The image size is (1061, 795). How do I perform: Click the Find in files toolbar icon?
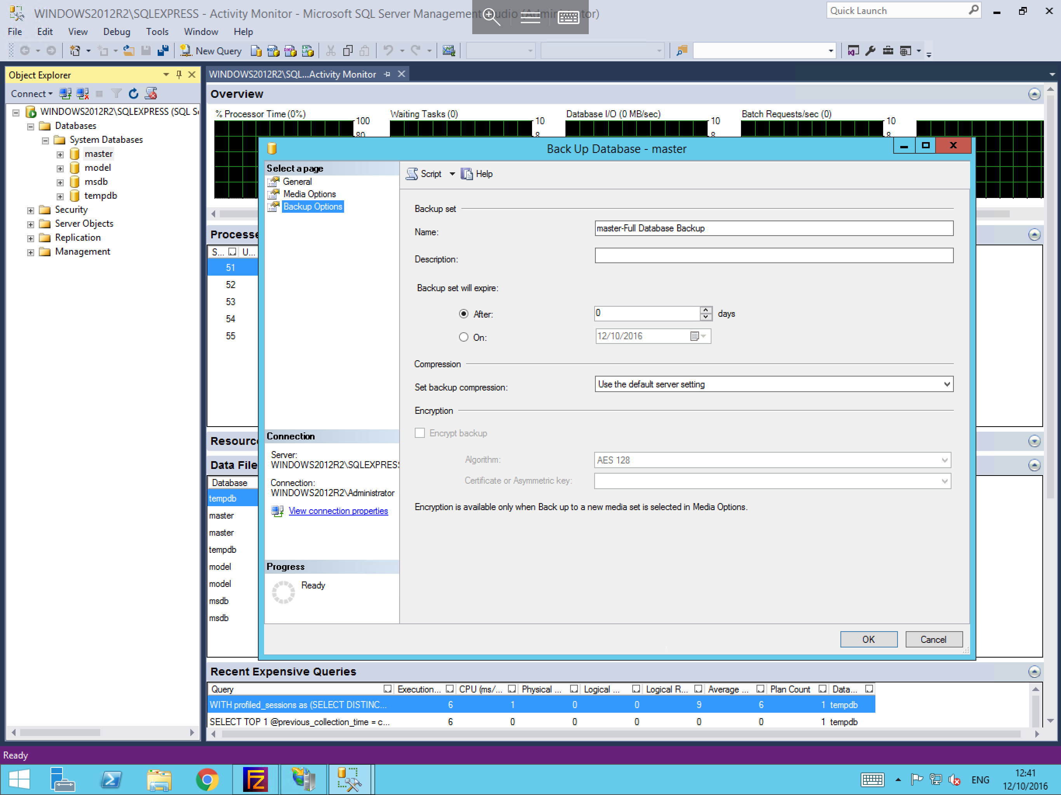coord(682,50)
